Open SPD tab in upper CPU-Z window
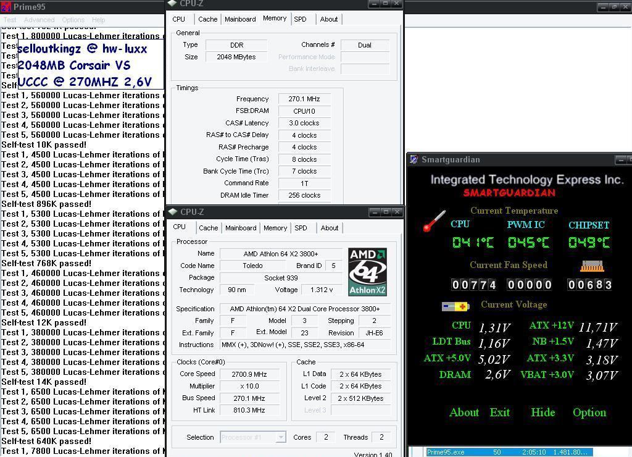This screenshot has width=632, height=457. click(x=300, y=19)
